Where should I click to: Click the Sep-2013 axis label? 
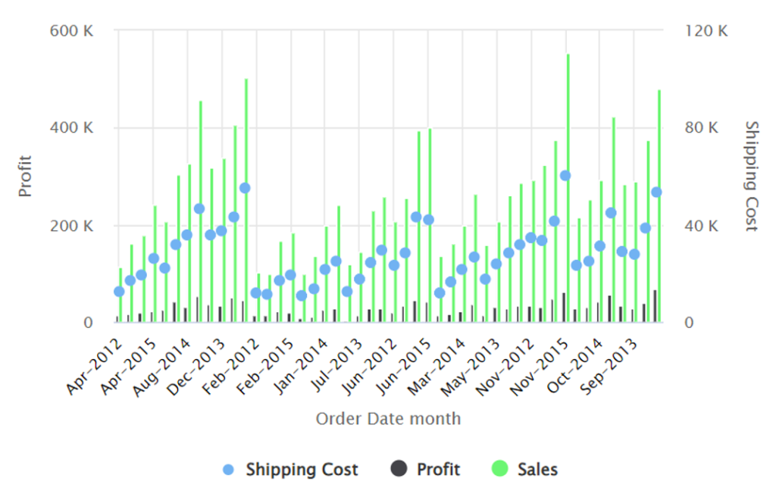pos(609,367)
